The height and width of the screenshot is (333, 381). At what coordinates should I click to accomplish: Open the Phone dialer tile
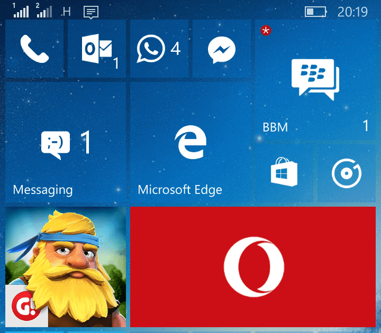coord(34,49)
